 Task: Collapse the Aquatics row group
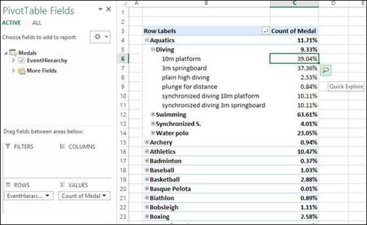click(147, 40)
